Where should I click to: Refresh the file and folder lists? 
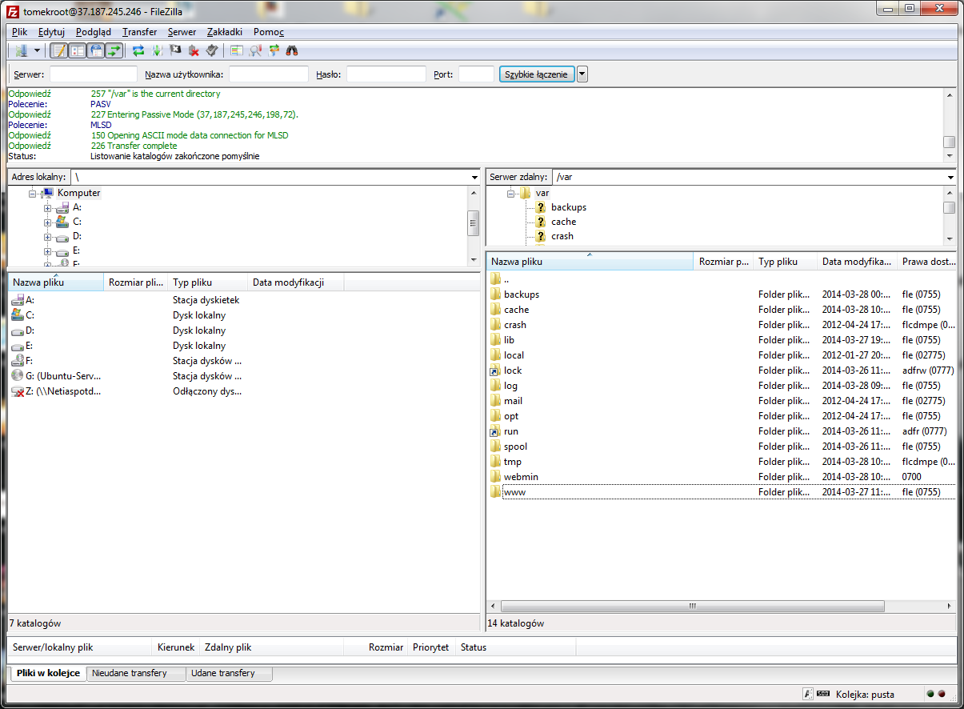[x=138, y=50]
